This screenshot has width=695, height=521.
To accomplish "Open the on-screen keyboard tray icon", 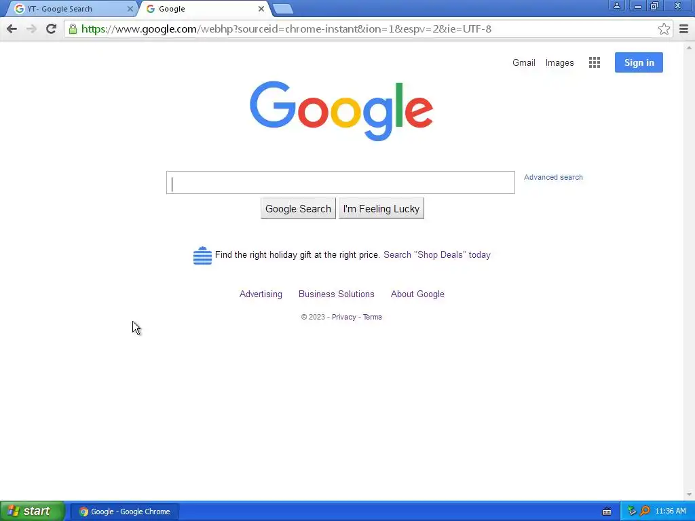I will click(x=607, y=512).
